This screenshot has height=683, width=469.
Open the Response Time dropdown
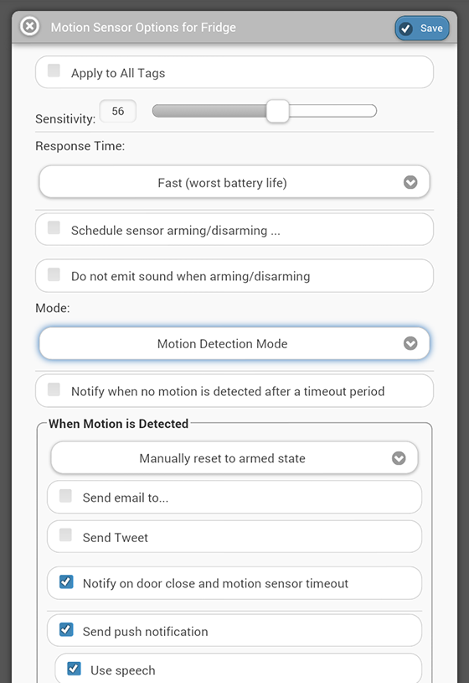(x=234, y=182)
